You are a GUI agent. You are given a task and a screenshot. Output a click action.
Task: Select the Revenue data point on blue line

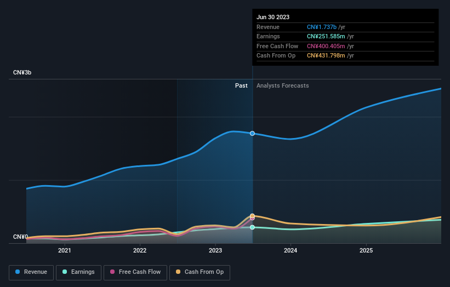point(252,133)
